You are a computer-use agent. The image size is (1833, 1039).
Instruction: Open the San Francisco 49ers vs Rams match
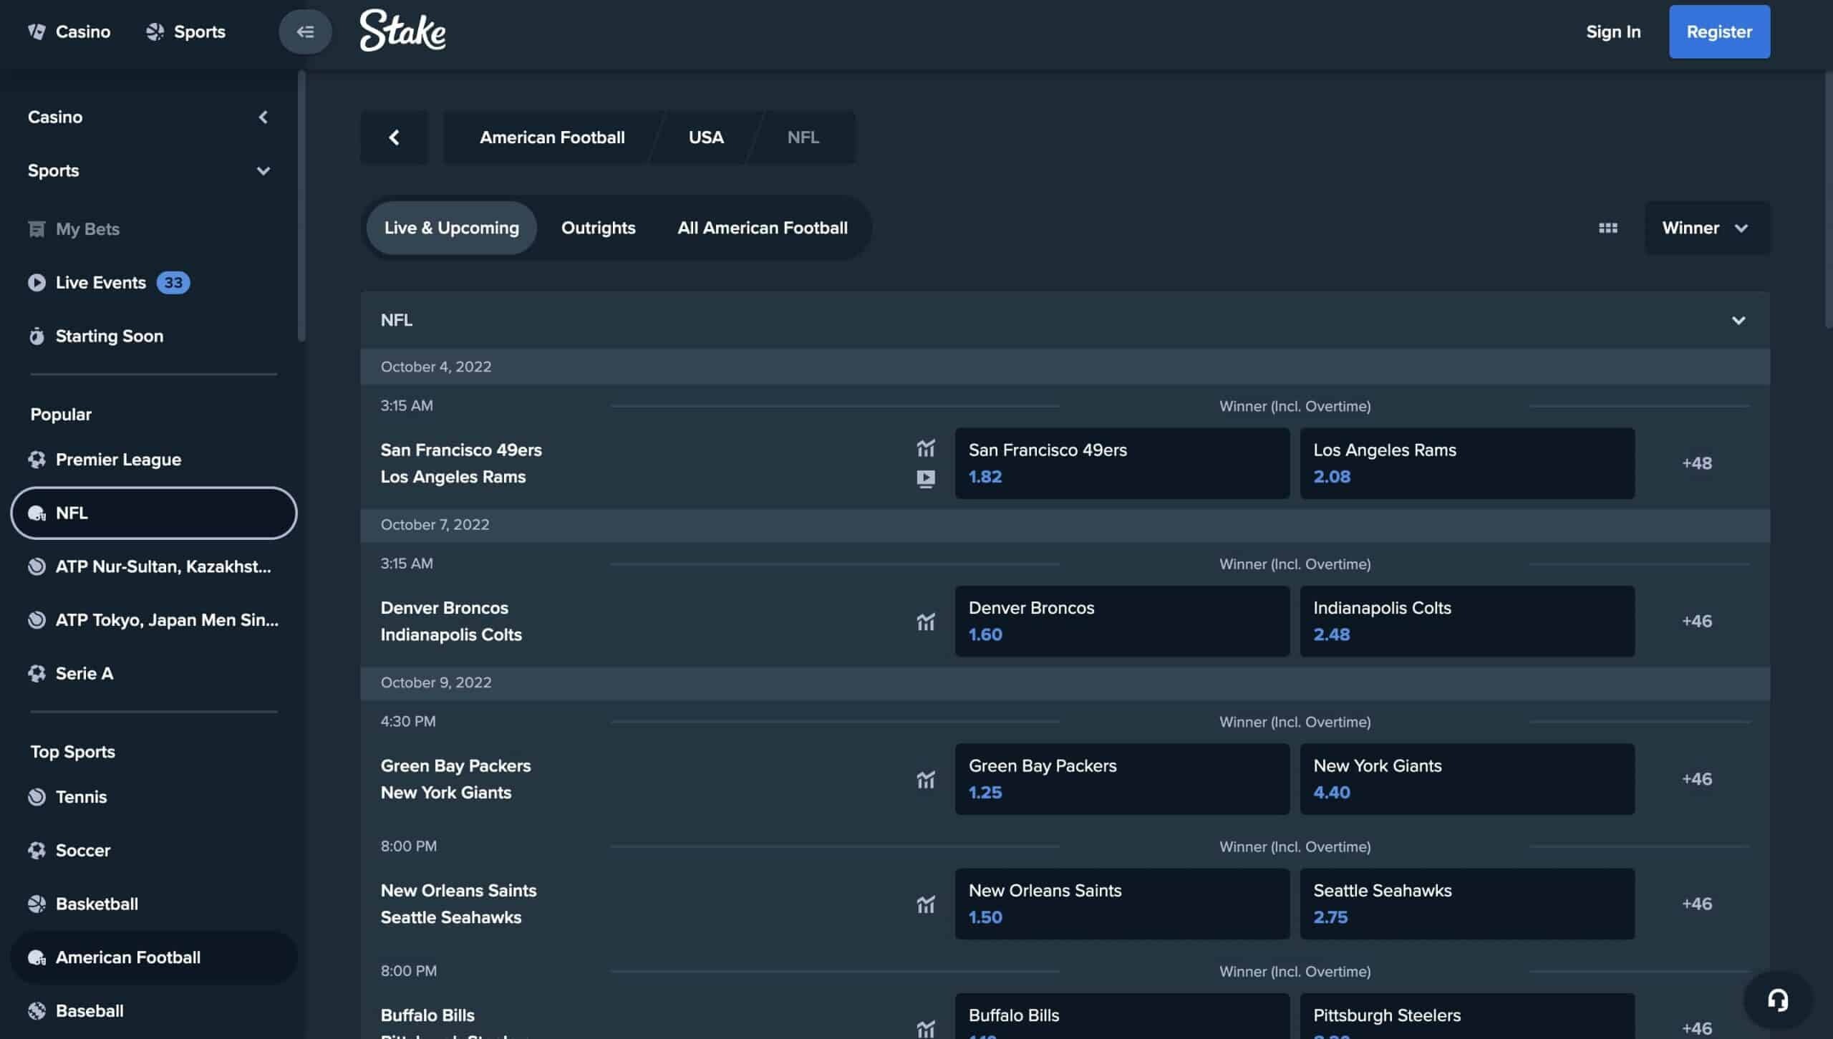(461, 463)
